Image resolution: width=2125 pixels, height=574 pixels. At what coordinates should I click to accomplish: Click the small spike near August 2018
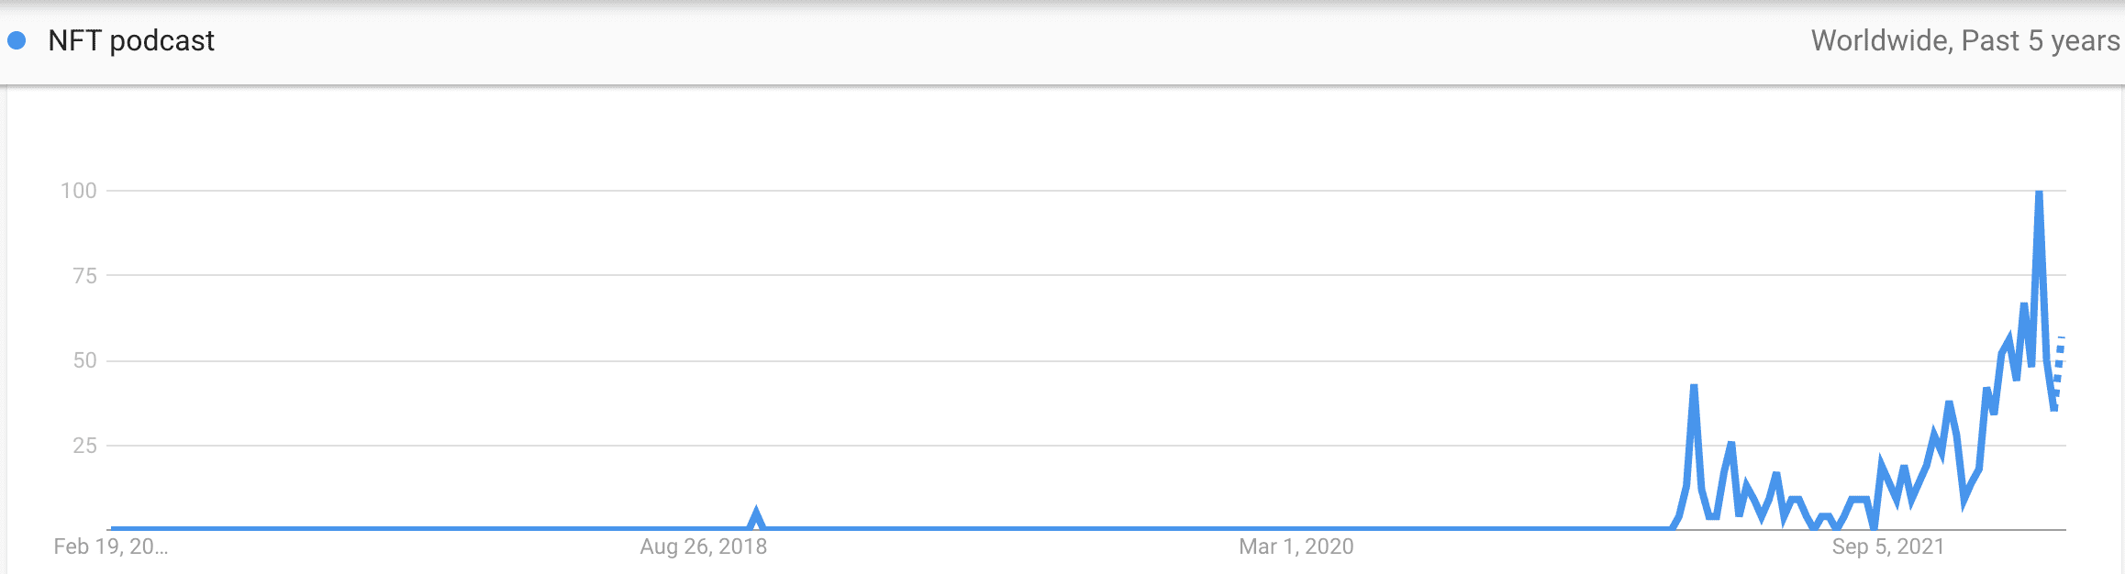756,513
